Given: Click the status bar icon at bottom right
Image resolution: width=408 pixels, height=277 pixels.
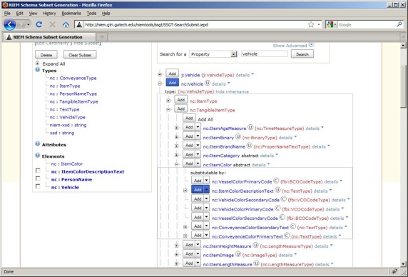Looking at the screenshot, I should [x=395, y=271].
